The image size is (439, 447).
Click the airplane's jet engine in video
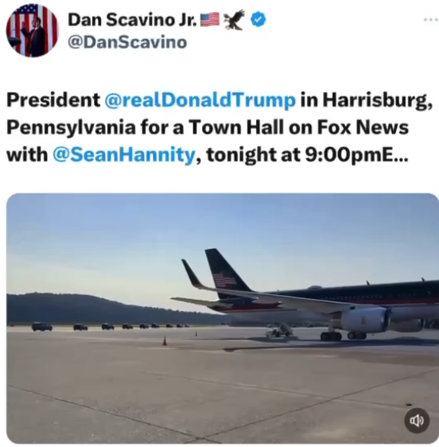point(365,320)
